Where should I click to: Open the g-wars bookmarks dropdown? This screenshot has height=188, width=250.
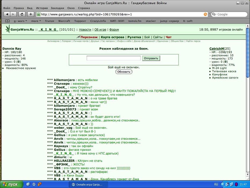pyautogui.click(x=20, y=21)
